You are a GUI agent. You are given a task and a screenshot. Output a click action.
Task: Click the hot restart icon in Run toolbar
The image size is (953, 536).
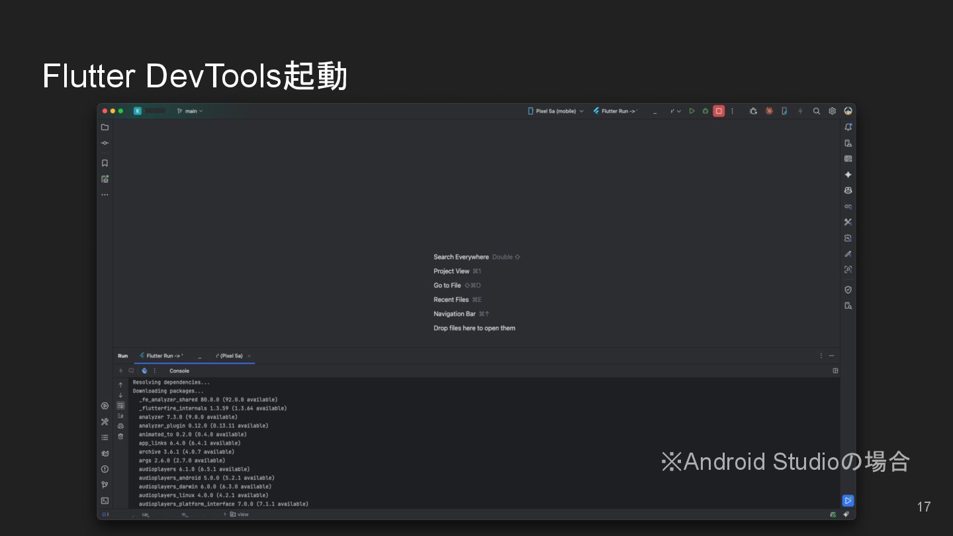pyautogui.click(x=131, y=371)
